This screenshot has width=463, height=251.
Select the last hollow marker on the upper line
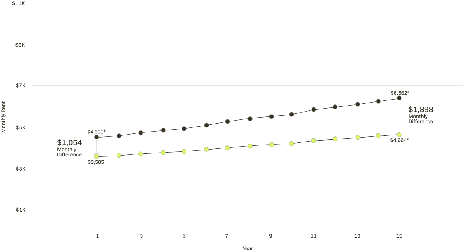pyautogui.click(x=399, y=98)
